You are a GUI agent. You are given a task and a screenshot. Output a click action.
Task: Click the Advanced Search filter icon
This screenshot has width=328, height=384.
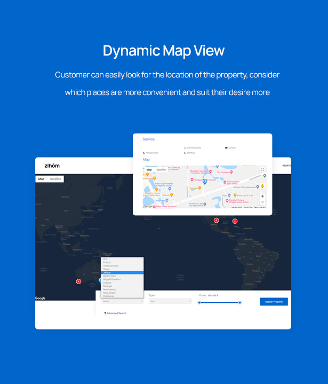pos(105,314)
